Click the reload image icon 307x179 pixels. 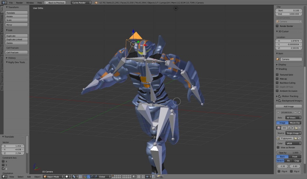(x=300, y=138)
